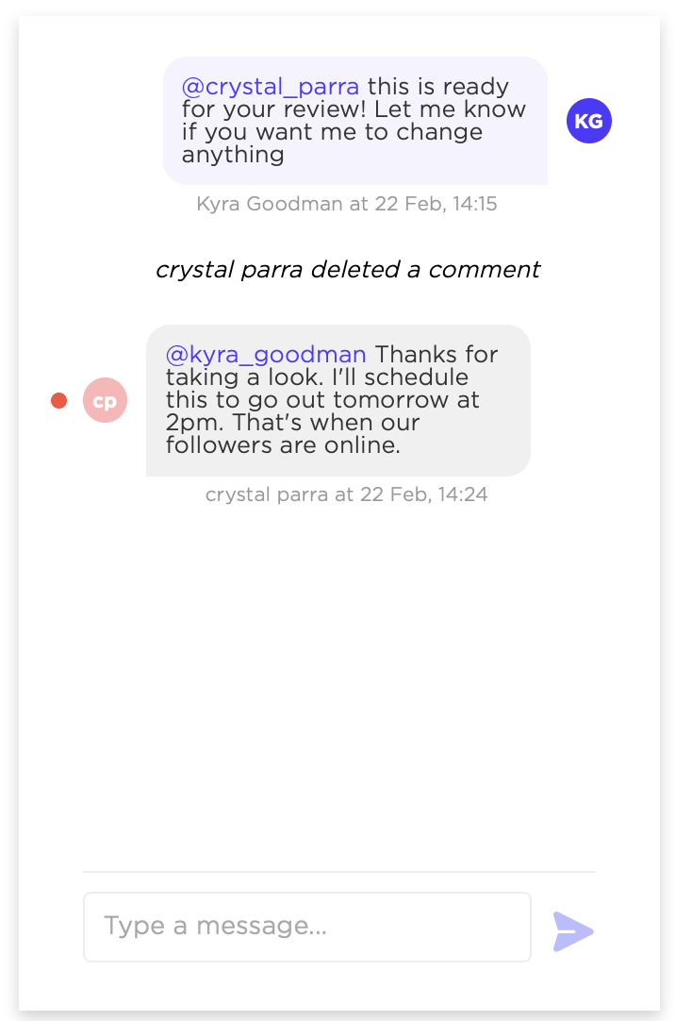Focus the Type a message field

coord(307,927)
